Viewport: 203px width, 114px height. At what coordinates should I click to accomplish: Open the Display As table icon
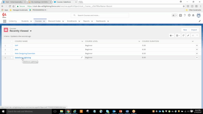[178, 35]
